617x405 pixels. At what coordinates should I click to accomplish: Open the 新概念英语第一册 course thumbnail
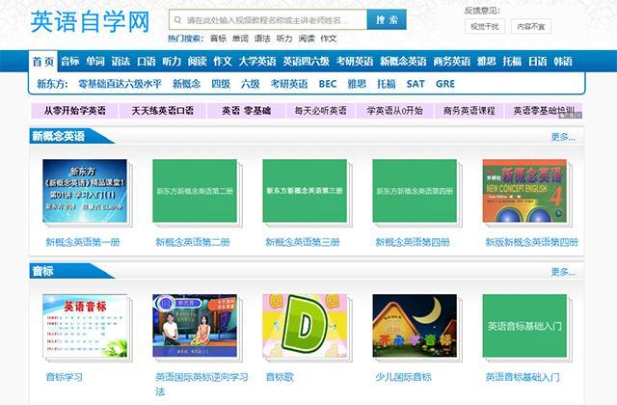click(84, 191)
